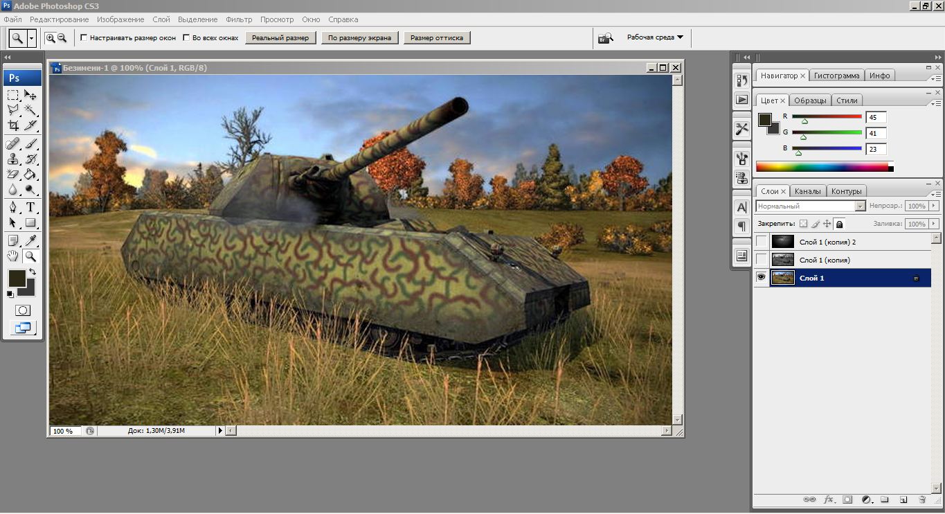
Task: Toggle the lock all padlock
Action: point(839,224)
